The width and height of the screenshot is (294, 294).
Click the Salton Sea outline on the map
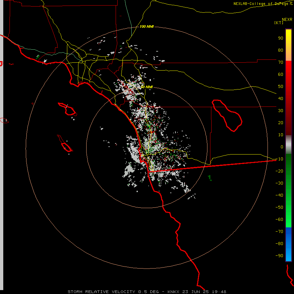227,116
